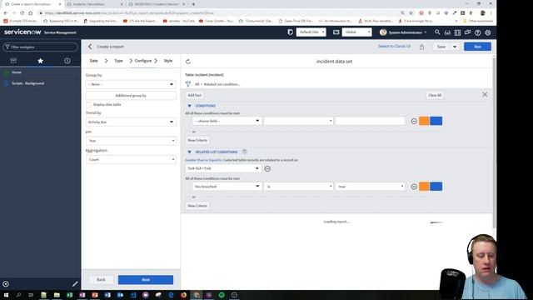Toggle the sidebar layout icon in the header

(x=457, y=32)
